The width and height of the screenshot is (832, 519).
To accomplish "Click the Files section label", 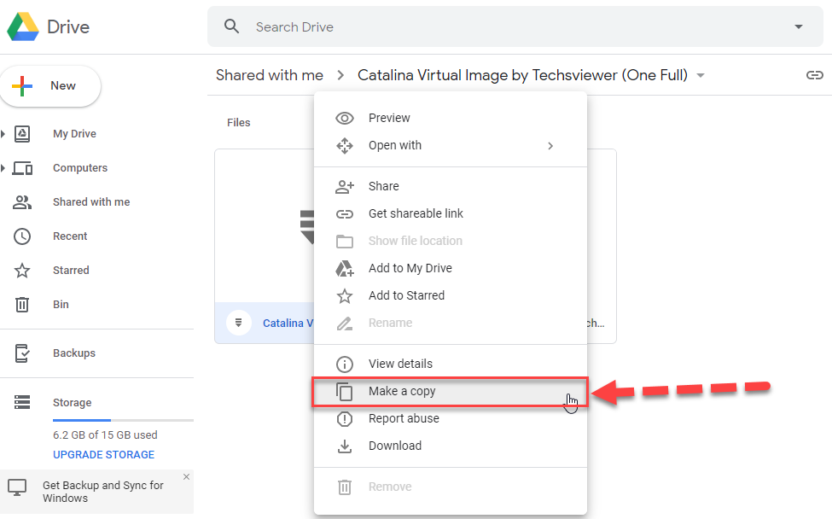I will [x=239, y=123].
